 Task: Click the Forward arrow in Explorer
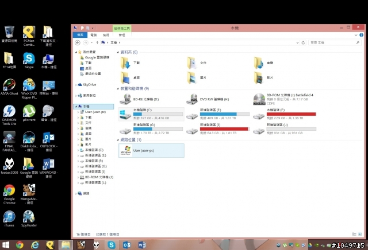(86, 42)
